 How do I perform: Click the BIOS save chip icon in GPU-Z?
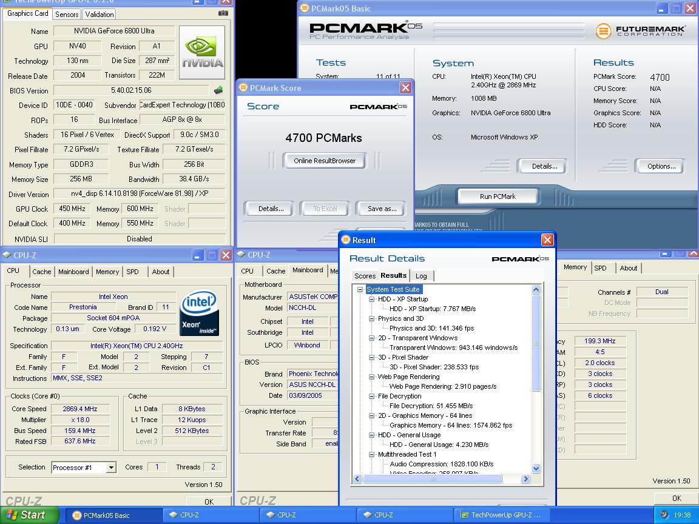218,90
